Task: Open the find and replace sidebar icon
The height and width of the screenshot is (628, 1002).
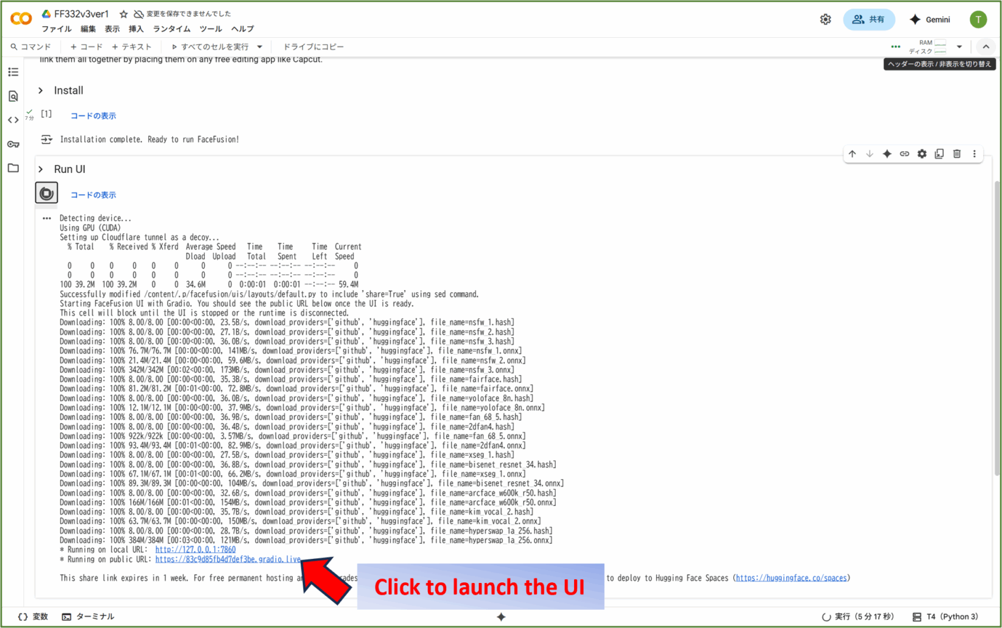Action: (x=13, y=96)
